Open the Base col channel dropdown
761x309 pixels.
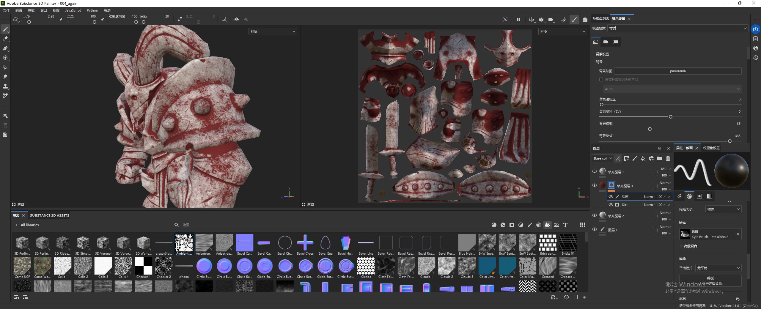point(602,158)
